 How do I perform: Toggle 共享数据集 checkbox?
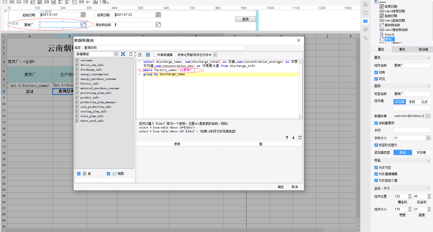tap(155, 55)
